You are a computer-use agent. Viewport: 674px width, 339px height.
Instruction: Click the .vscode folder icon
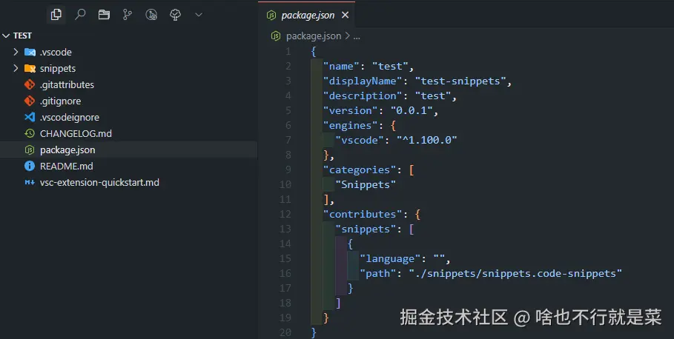(x=30, y=52)
